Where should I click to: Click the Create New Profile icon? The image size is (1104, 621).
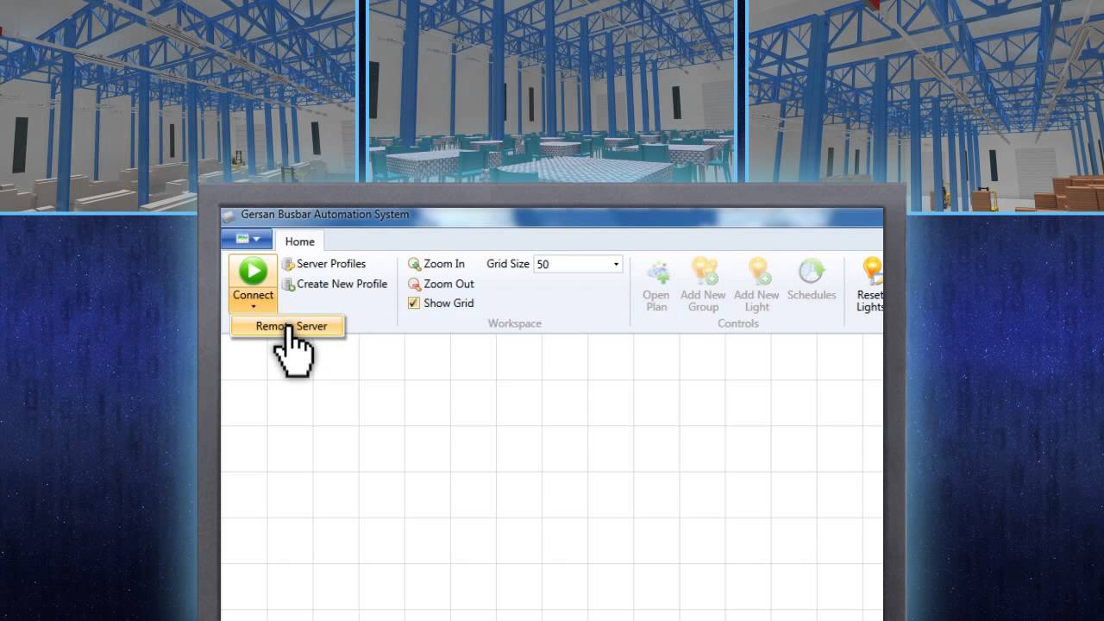pos(289,284)
